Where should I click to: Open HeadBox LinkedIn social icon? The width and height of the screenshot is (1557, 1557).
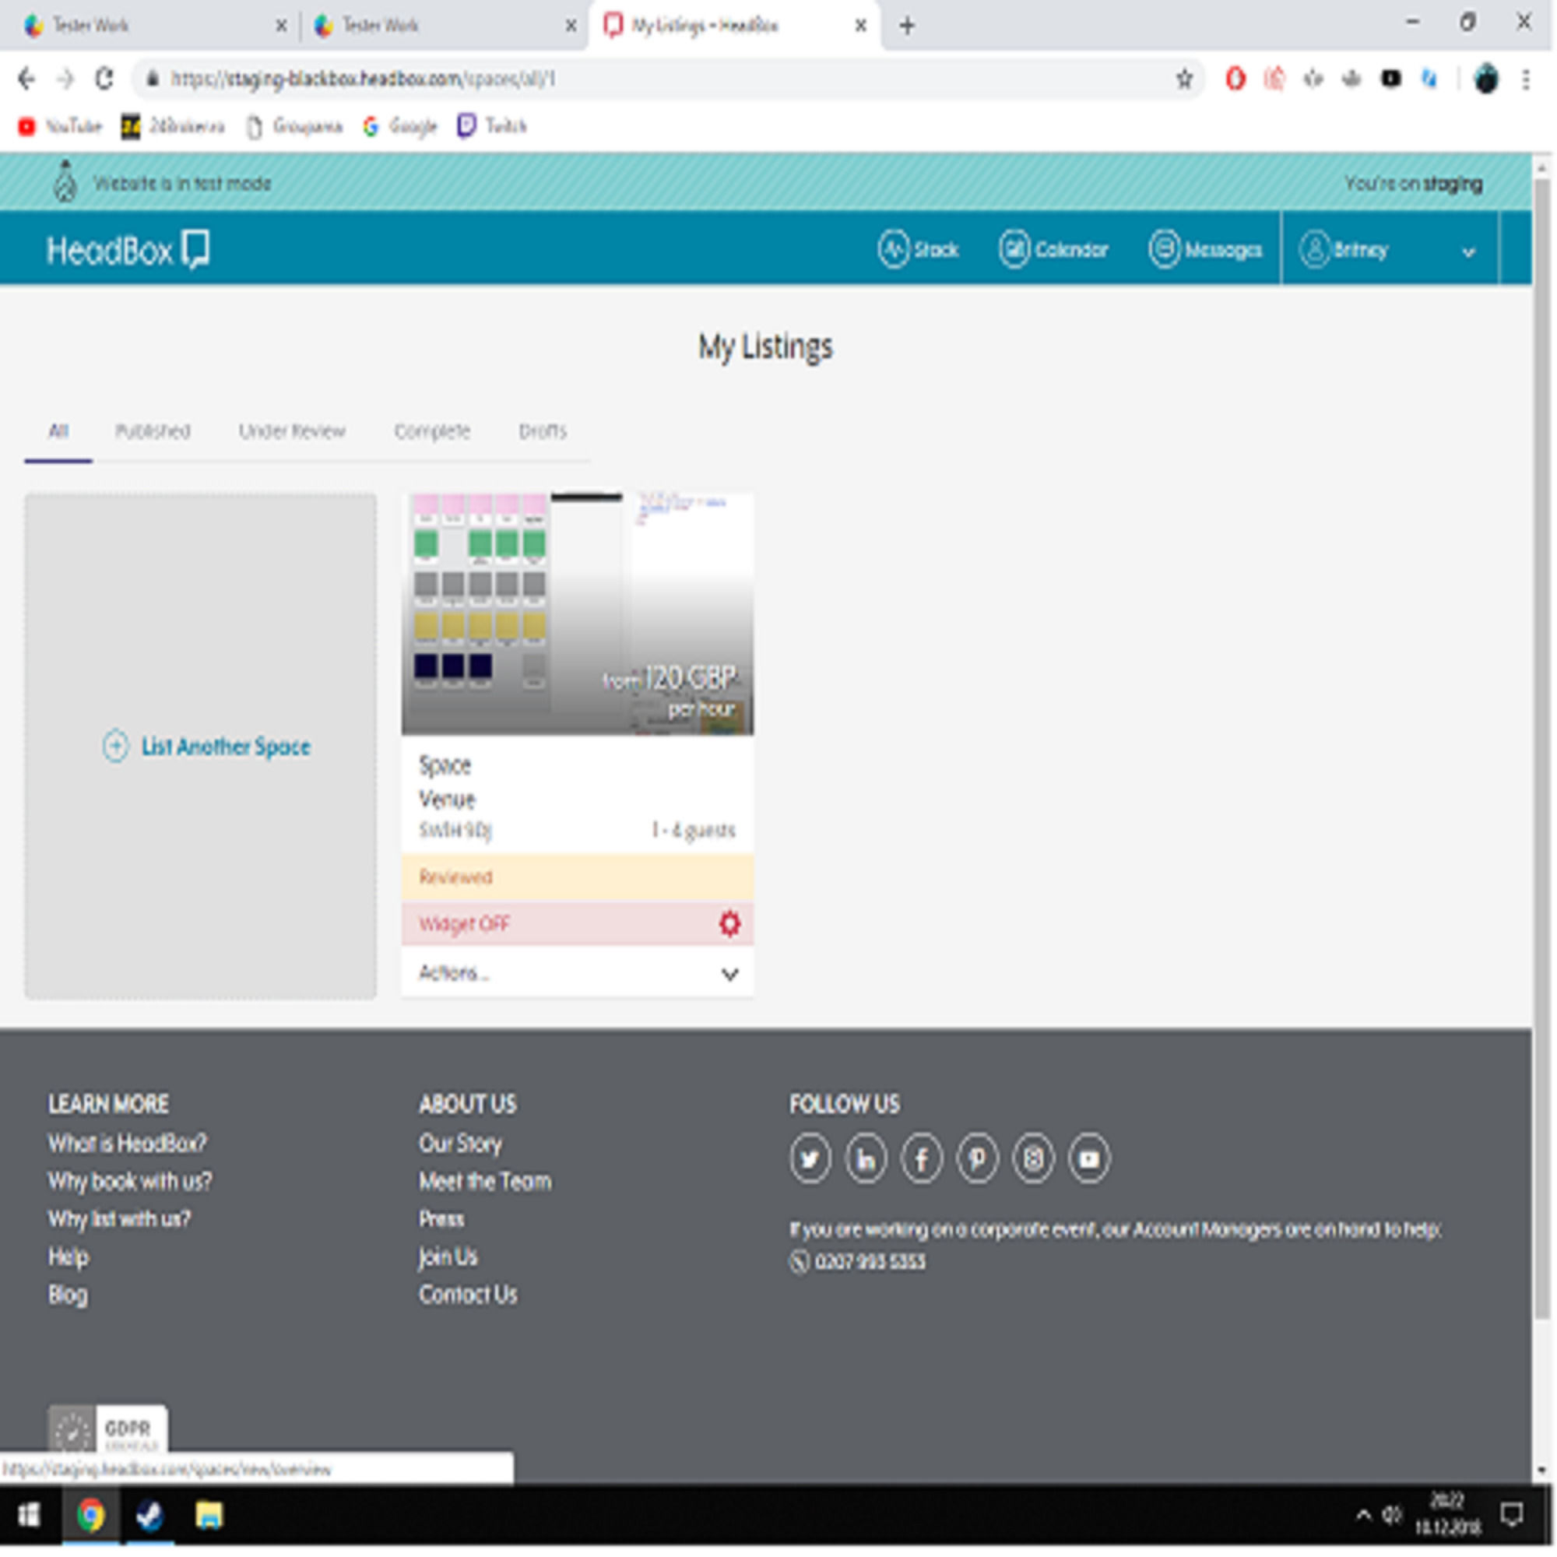pos(866,1159)
